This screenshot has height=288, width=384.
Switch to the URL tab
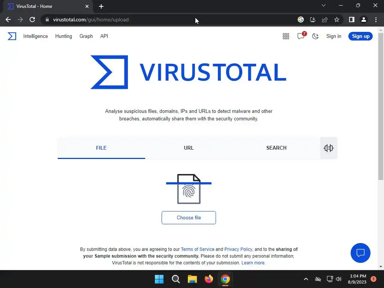pyautogui.click(x=189, y=148)
